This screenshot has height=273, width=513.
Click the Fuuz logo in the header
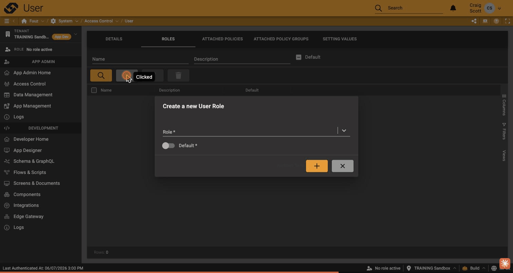[x=11, y=8]
